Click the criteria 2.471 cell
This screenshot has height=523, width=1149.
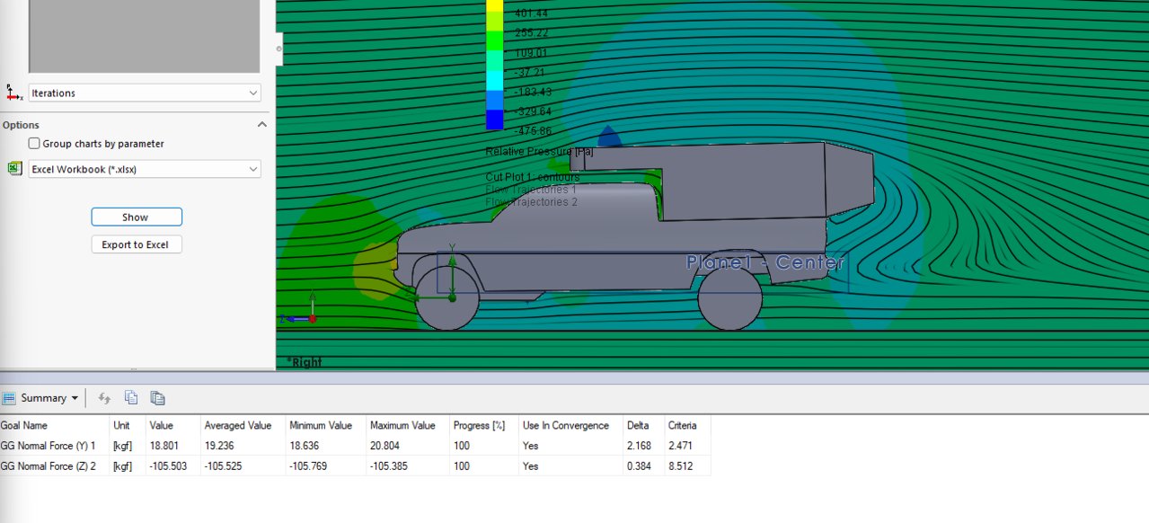(x=680, y=444)
